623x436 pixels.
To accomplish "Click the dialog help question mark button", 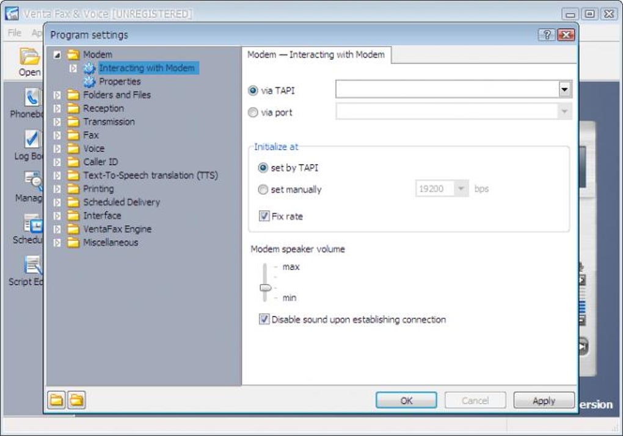I will click(547, 35).
